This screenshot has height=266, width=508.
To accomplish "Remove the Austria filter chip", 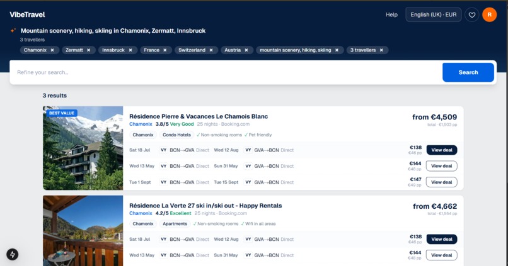I will pyautogui.click(x=246, y=50).
